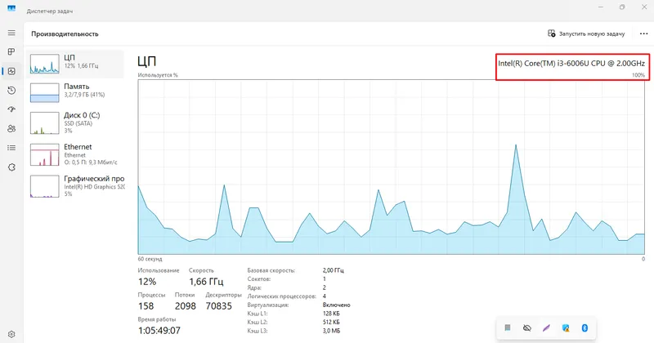Click the purple feather tray icon
Image resolution: width=654 pixels, height=343 pixels.
(546, 328)
